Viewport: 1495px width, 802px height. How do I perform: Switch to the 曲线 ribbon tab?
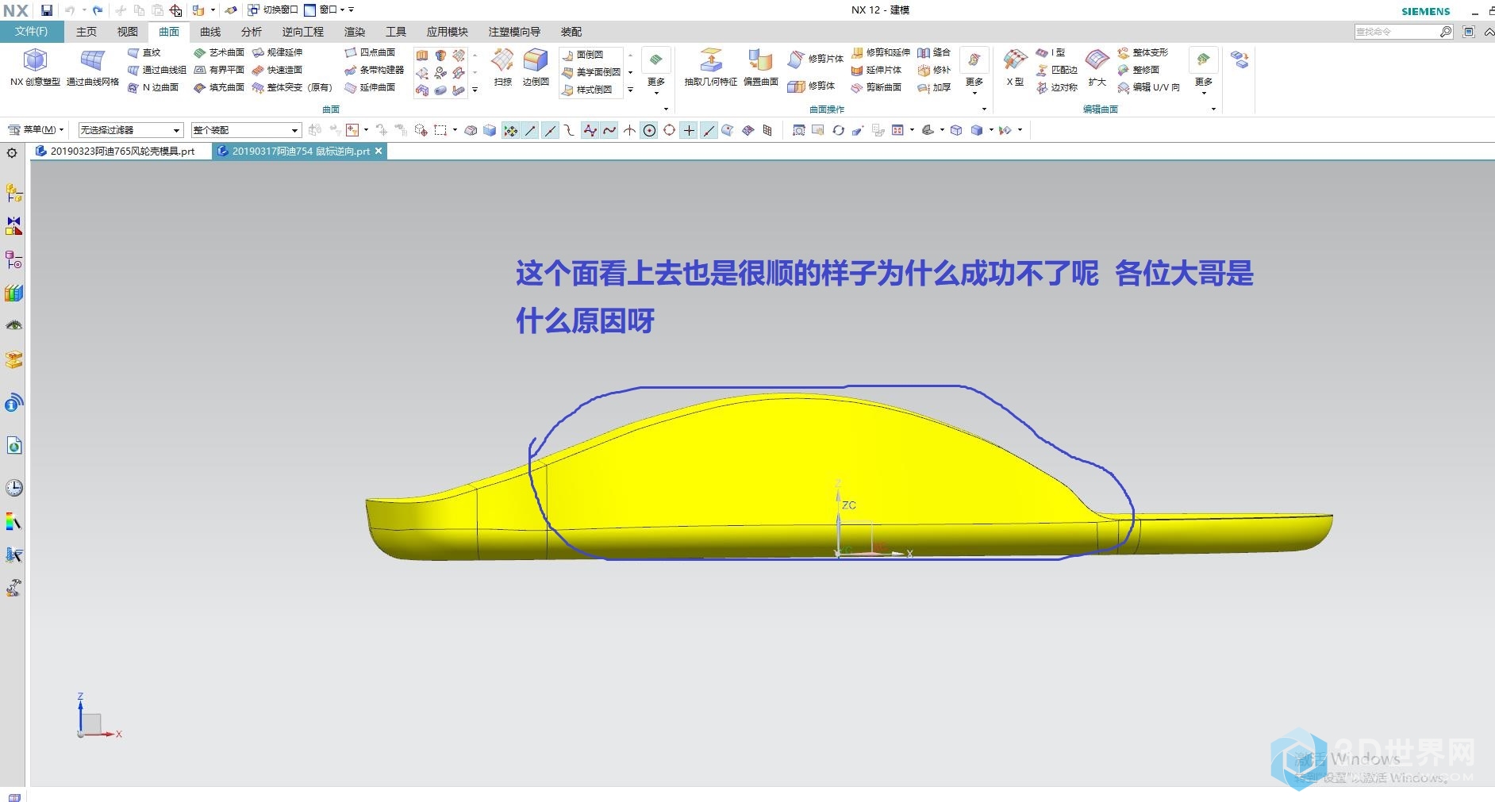(210, 32)
